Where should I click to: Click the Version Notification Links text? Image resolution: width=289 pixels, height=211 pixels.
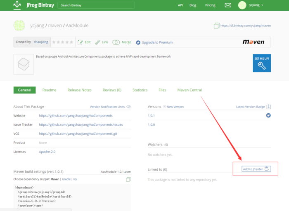coord(107,107)
